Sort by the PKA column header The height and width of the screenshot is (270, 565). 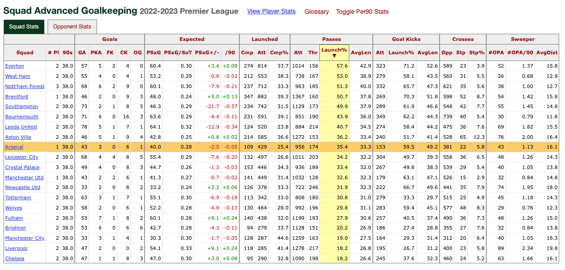96,52
